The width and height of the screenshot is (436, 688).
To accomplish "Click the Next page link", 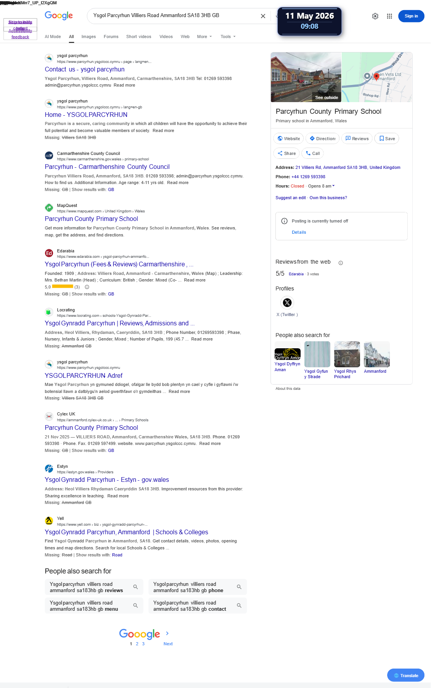I will (168, 644).
